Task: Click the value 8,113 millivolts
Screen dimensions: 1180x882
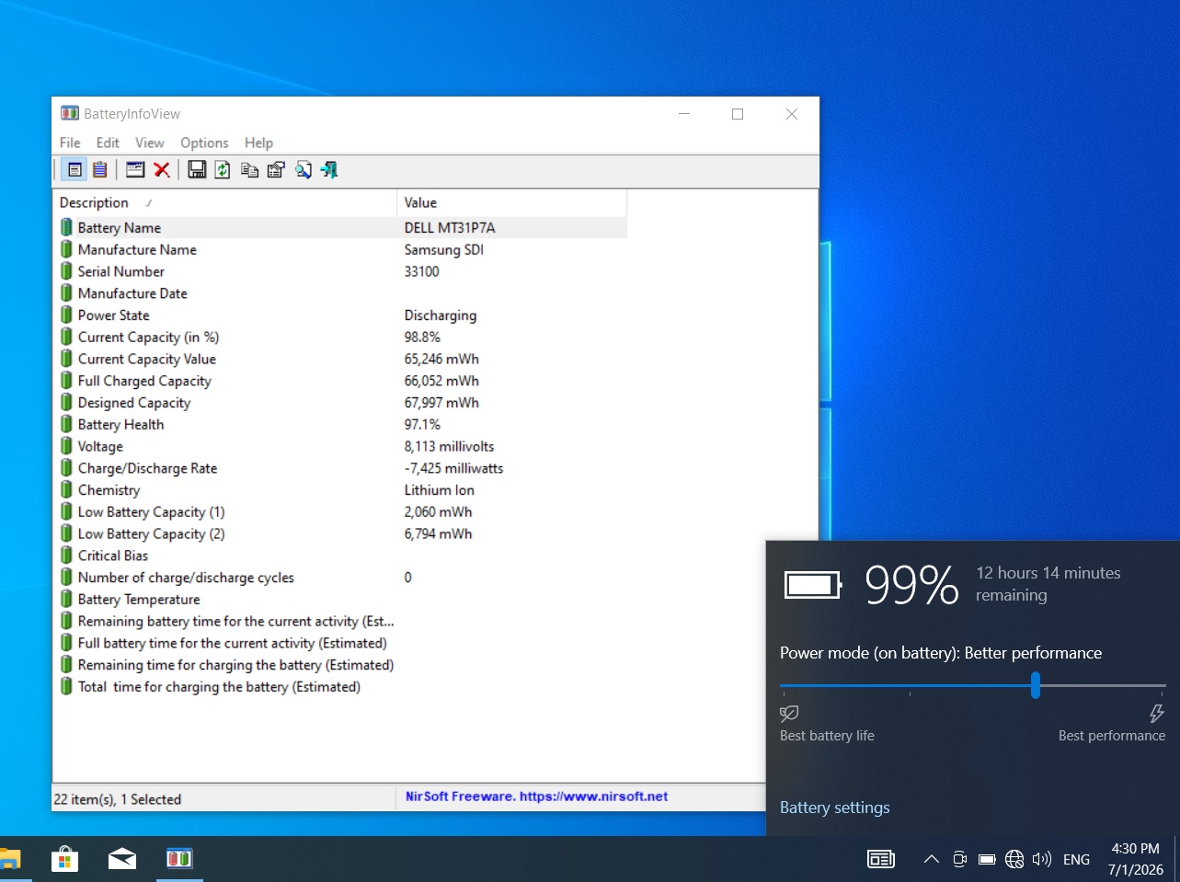Action: point(449,446)
